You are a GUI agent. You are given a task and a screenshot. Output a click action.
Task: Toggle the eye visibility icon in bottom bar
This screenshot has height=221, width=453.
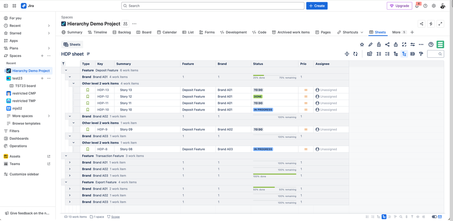pyautogui.click(x=418, y=217)
